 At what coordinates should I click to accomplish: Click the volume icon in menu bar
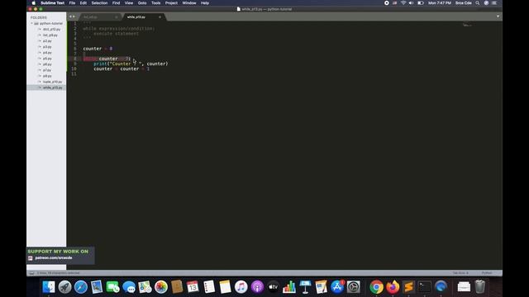coord(412,3)
